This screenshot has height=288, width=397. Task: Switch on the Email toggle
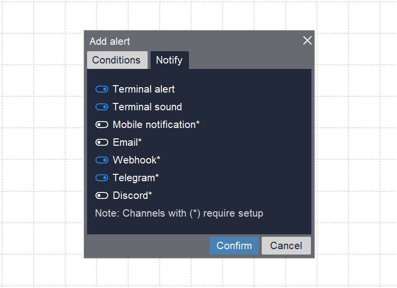click(102, 142)
